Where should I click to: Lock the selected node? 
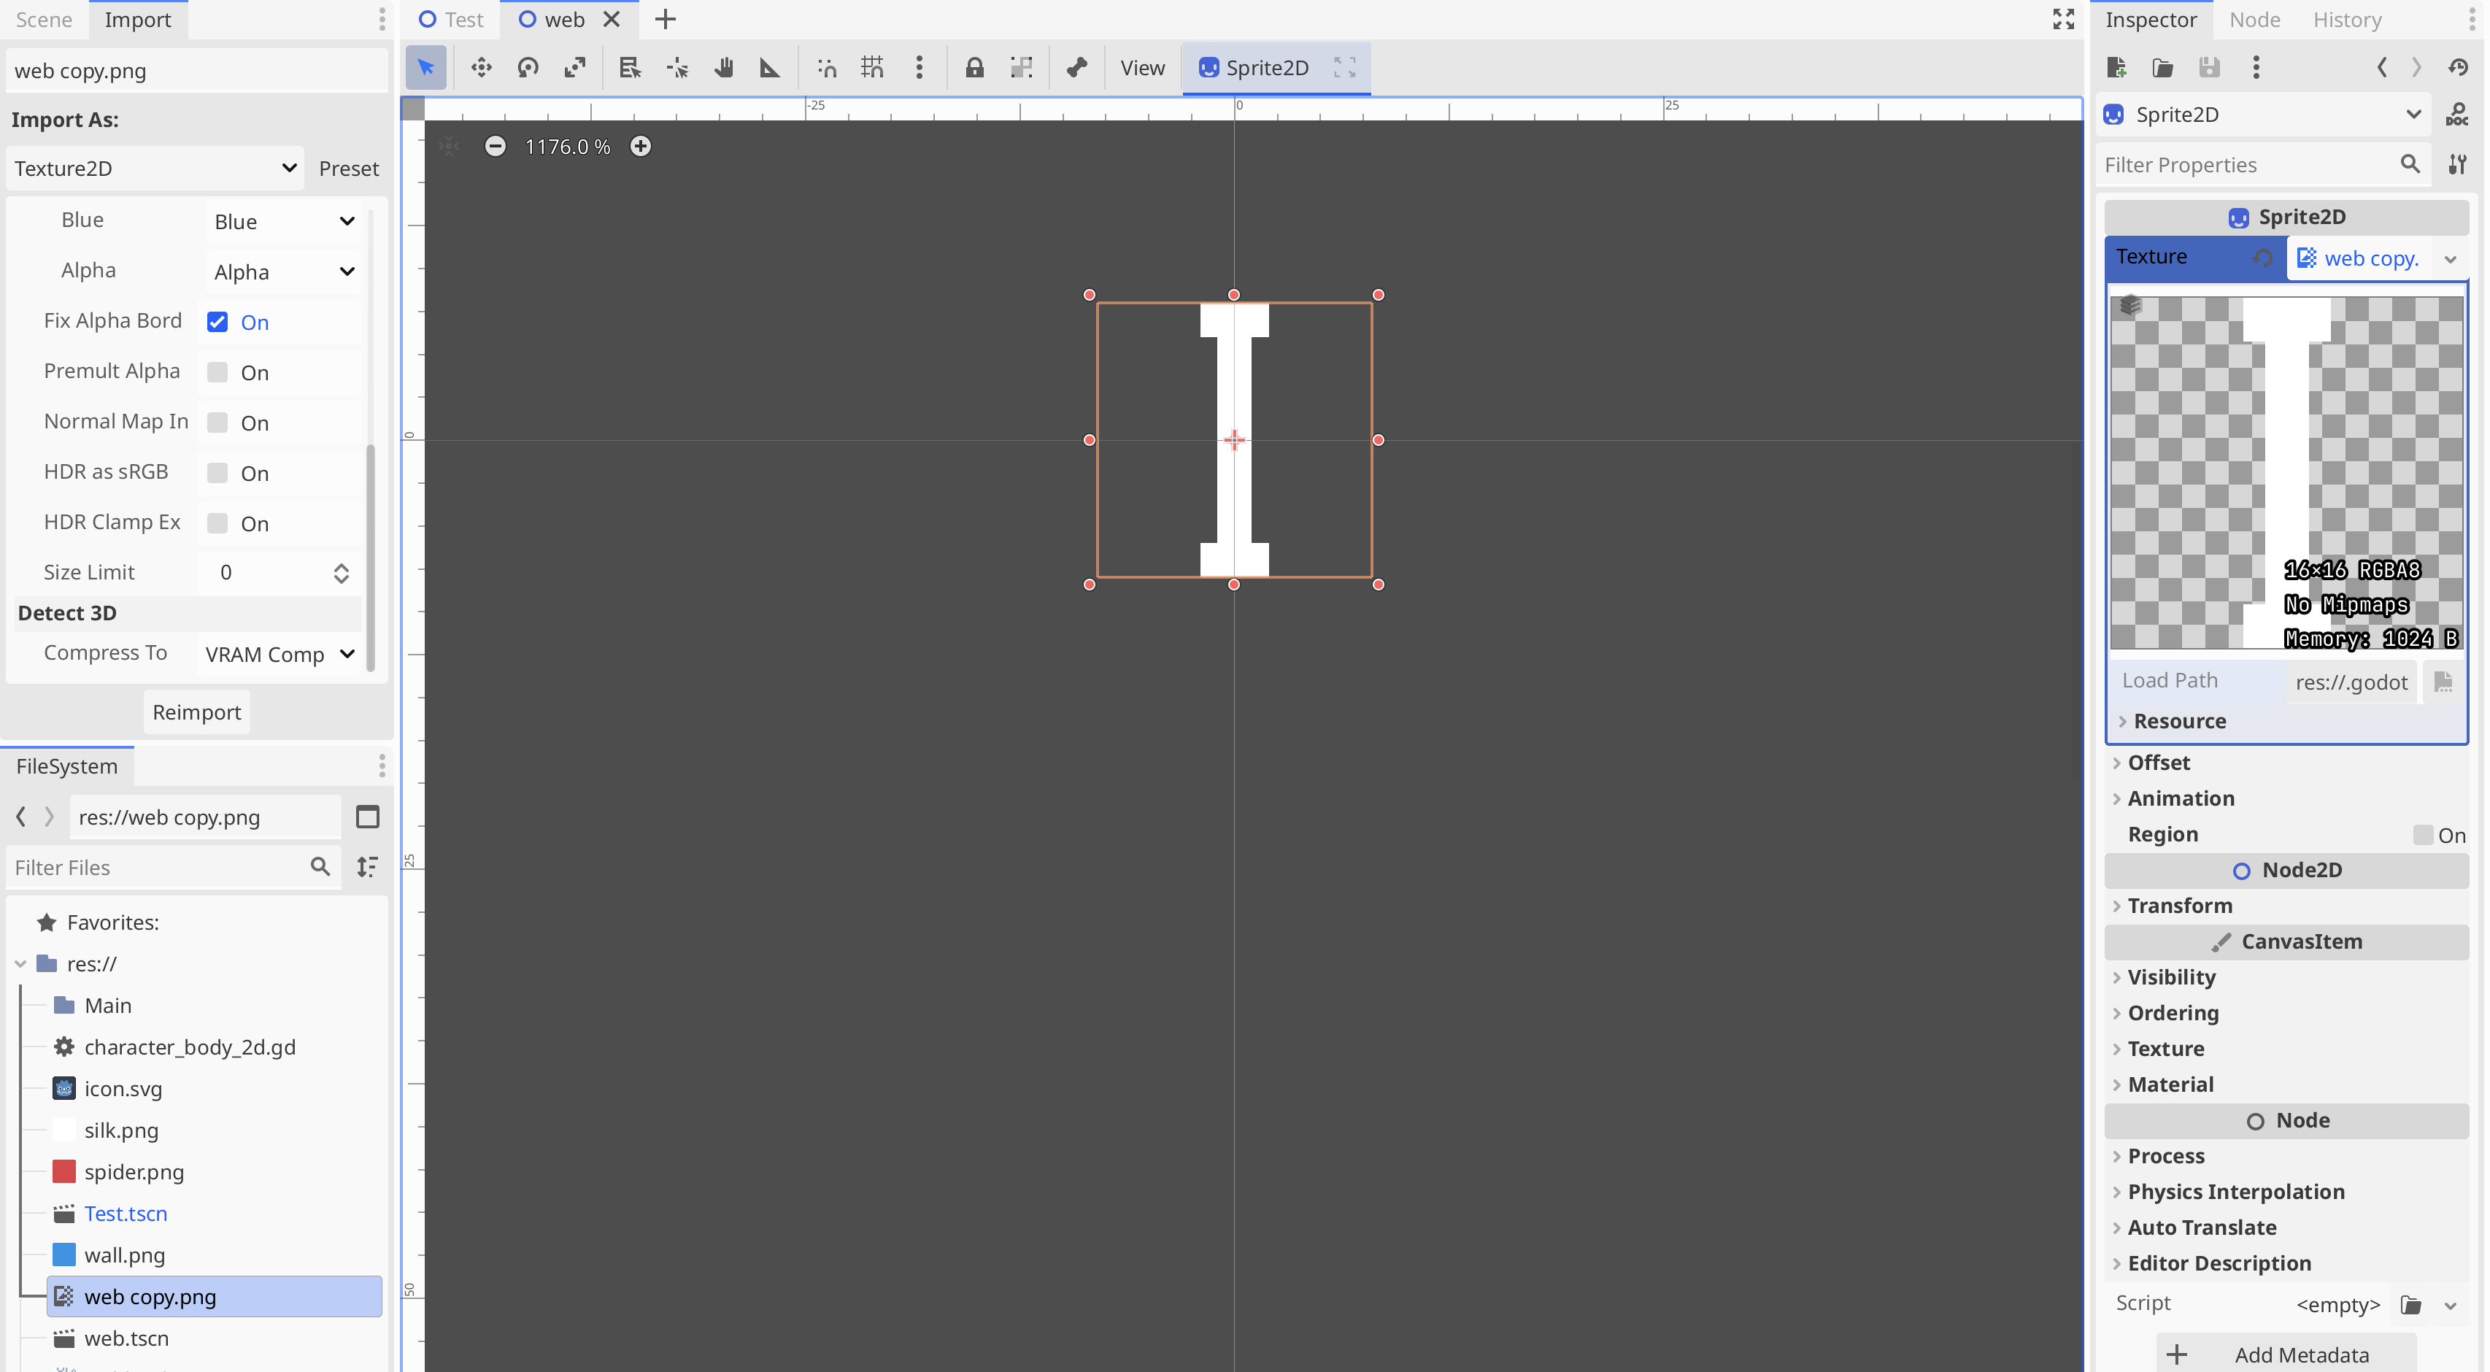tap(974, 68)
